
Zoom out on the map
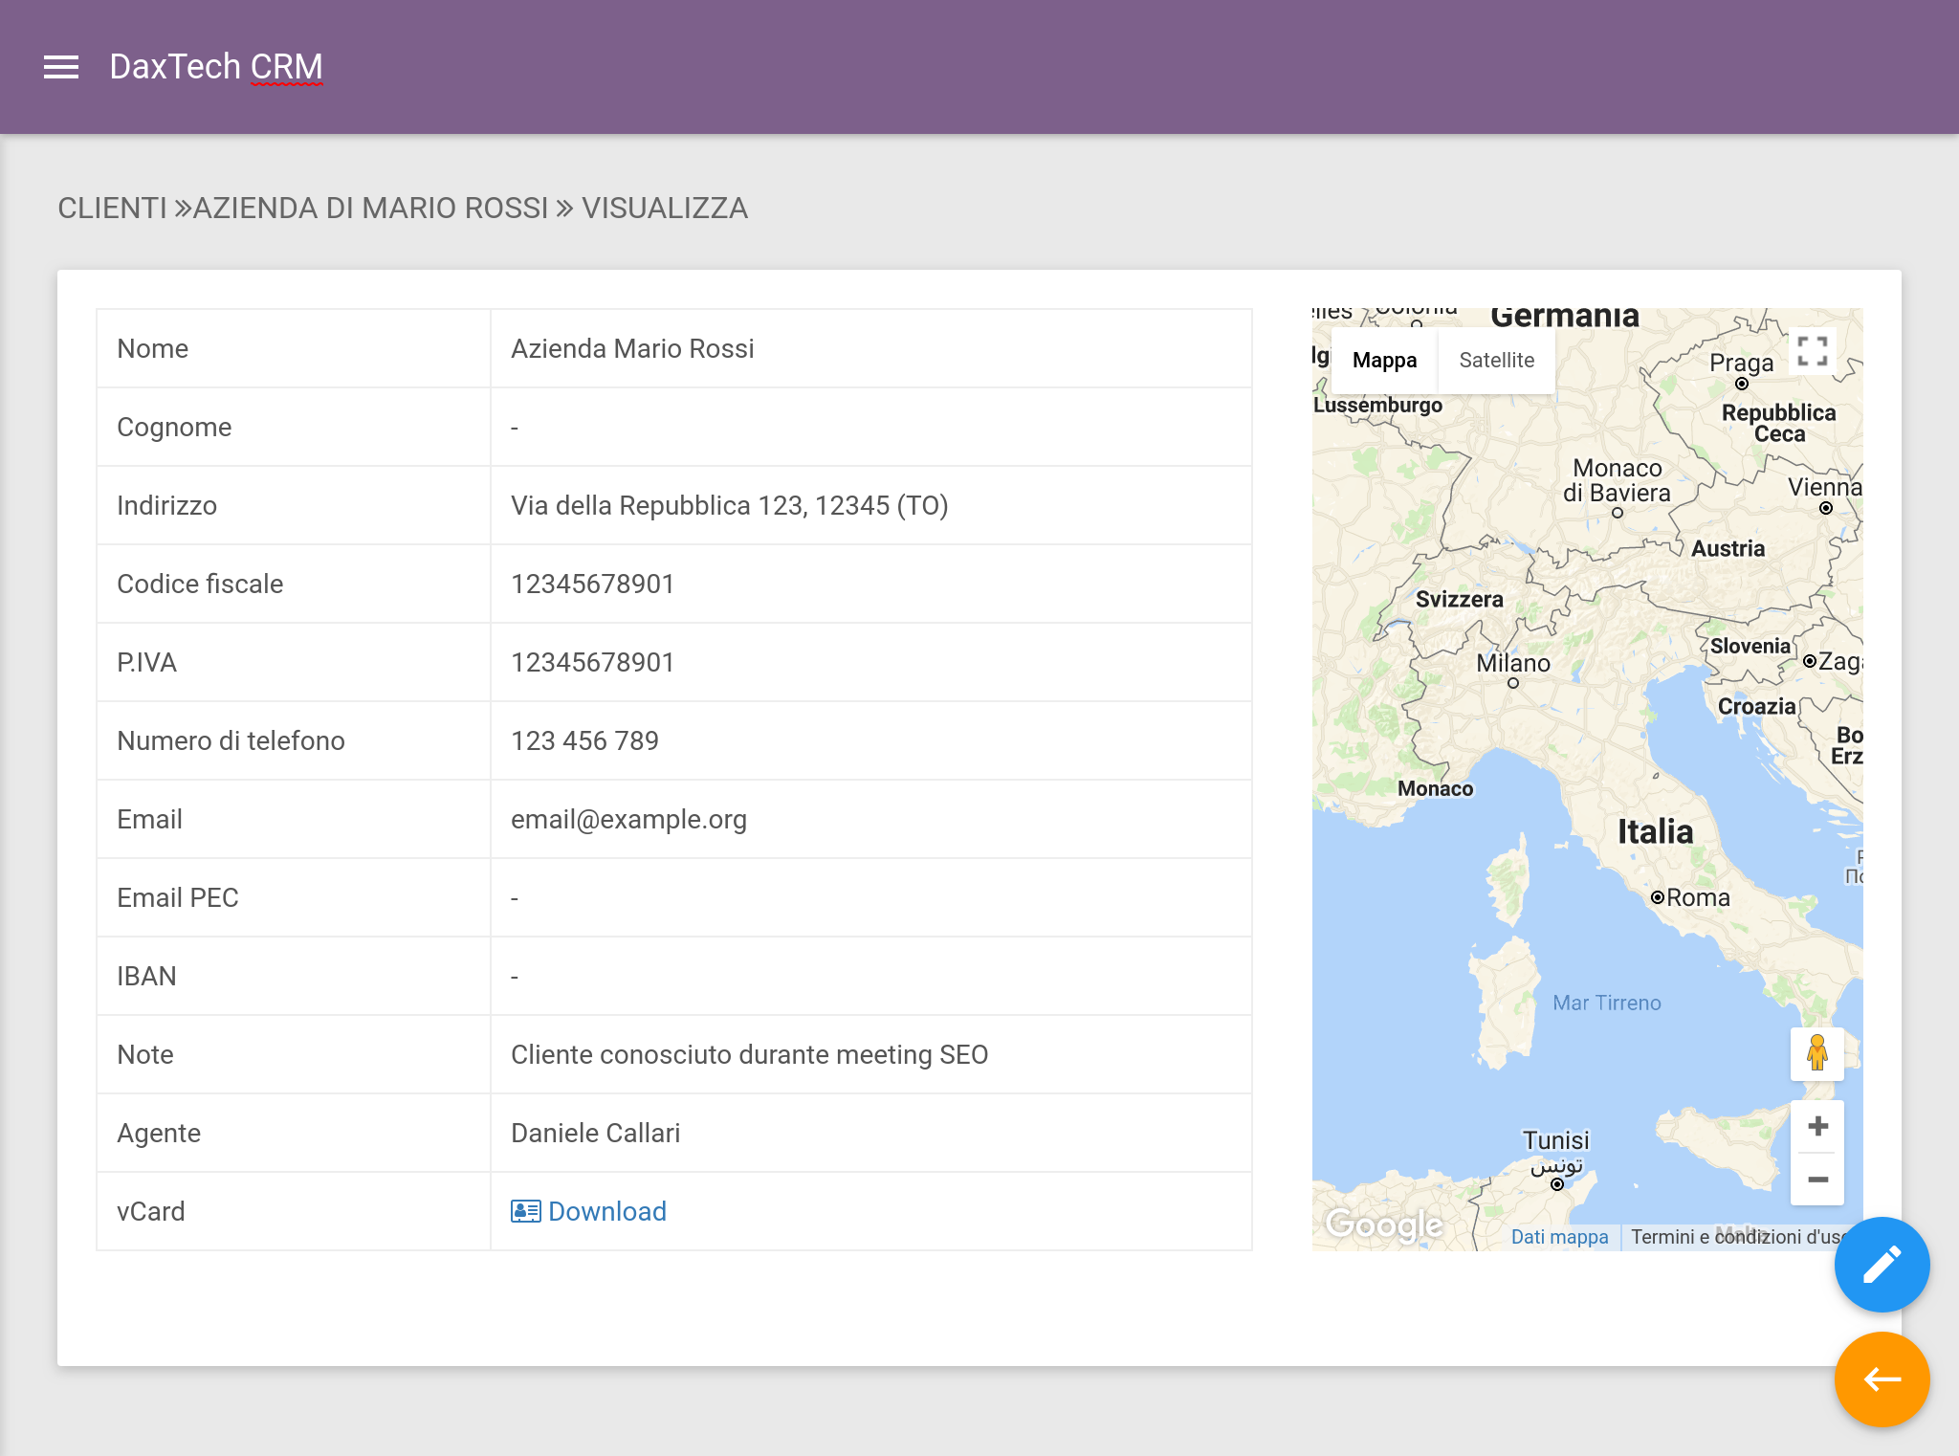(x=1818, y=1178)
